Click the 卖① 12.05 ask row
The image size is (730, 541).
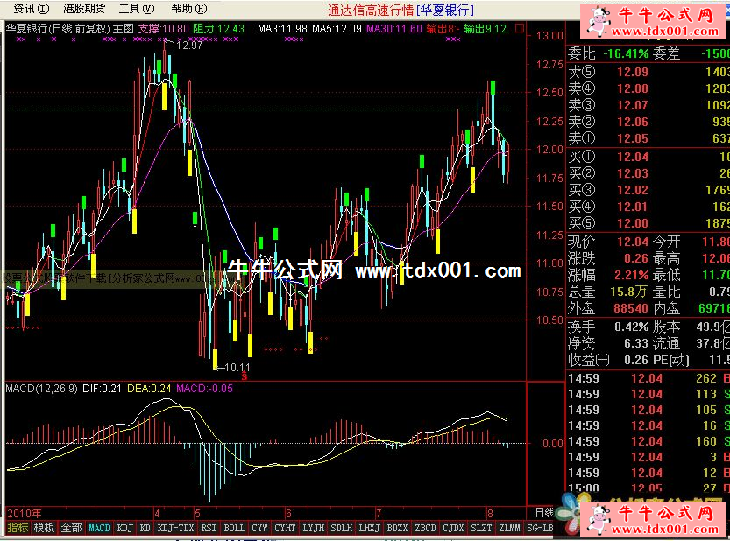point(648,138)
